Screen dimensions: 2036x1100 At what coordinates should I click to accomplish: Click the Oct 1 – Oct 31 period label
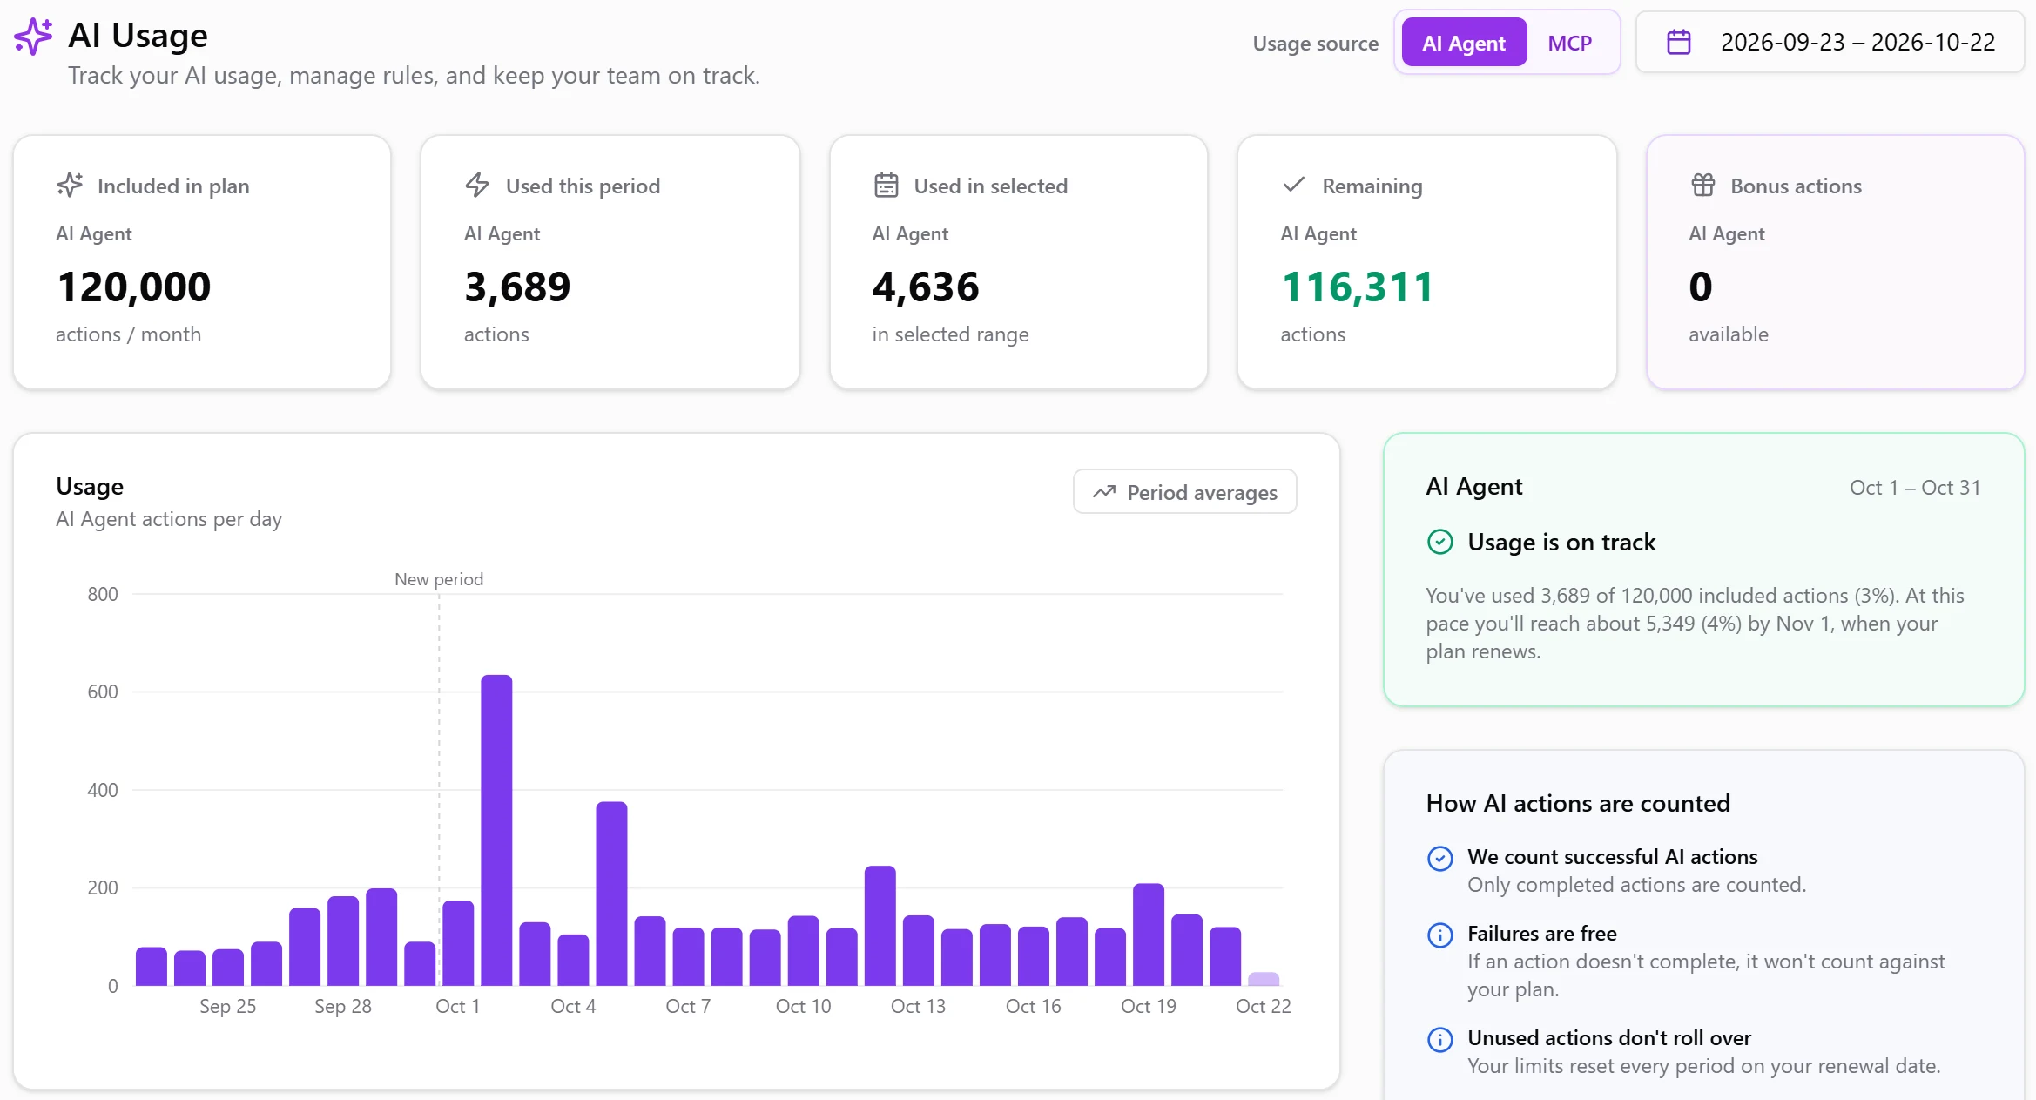pyautogui.click(x=1915, y=488)
